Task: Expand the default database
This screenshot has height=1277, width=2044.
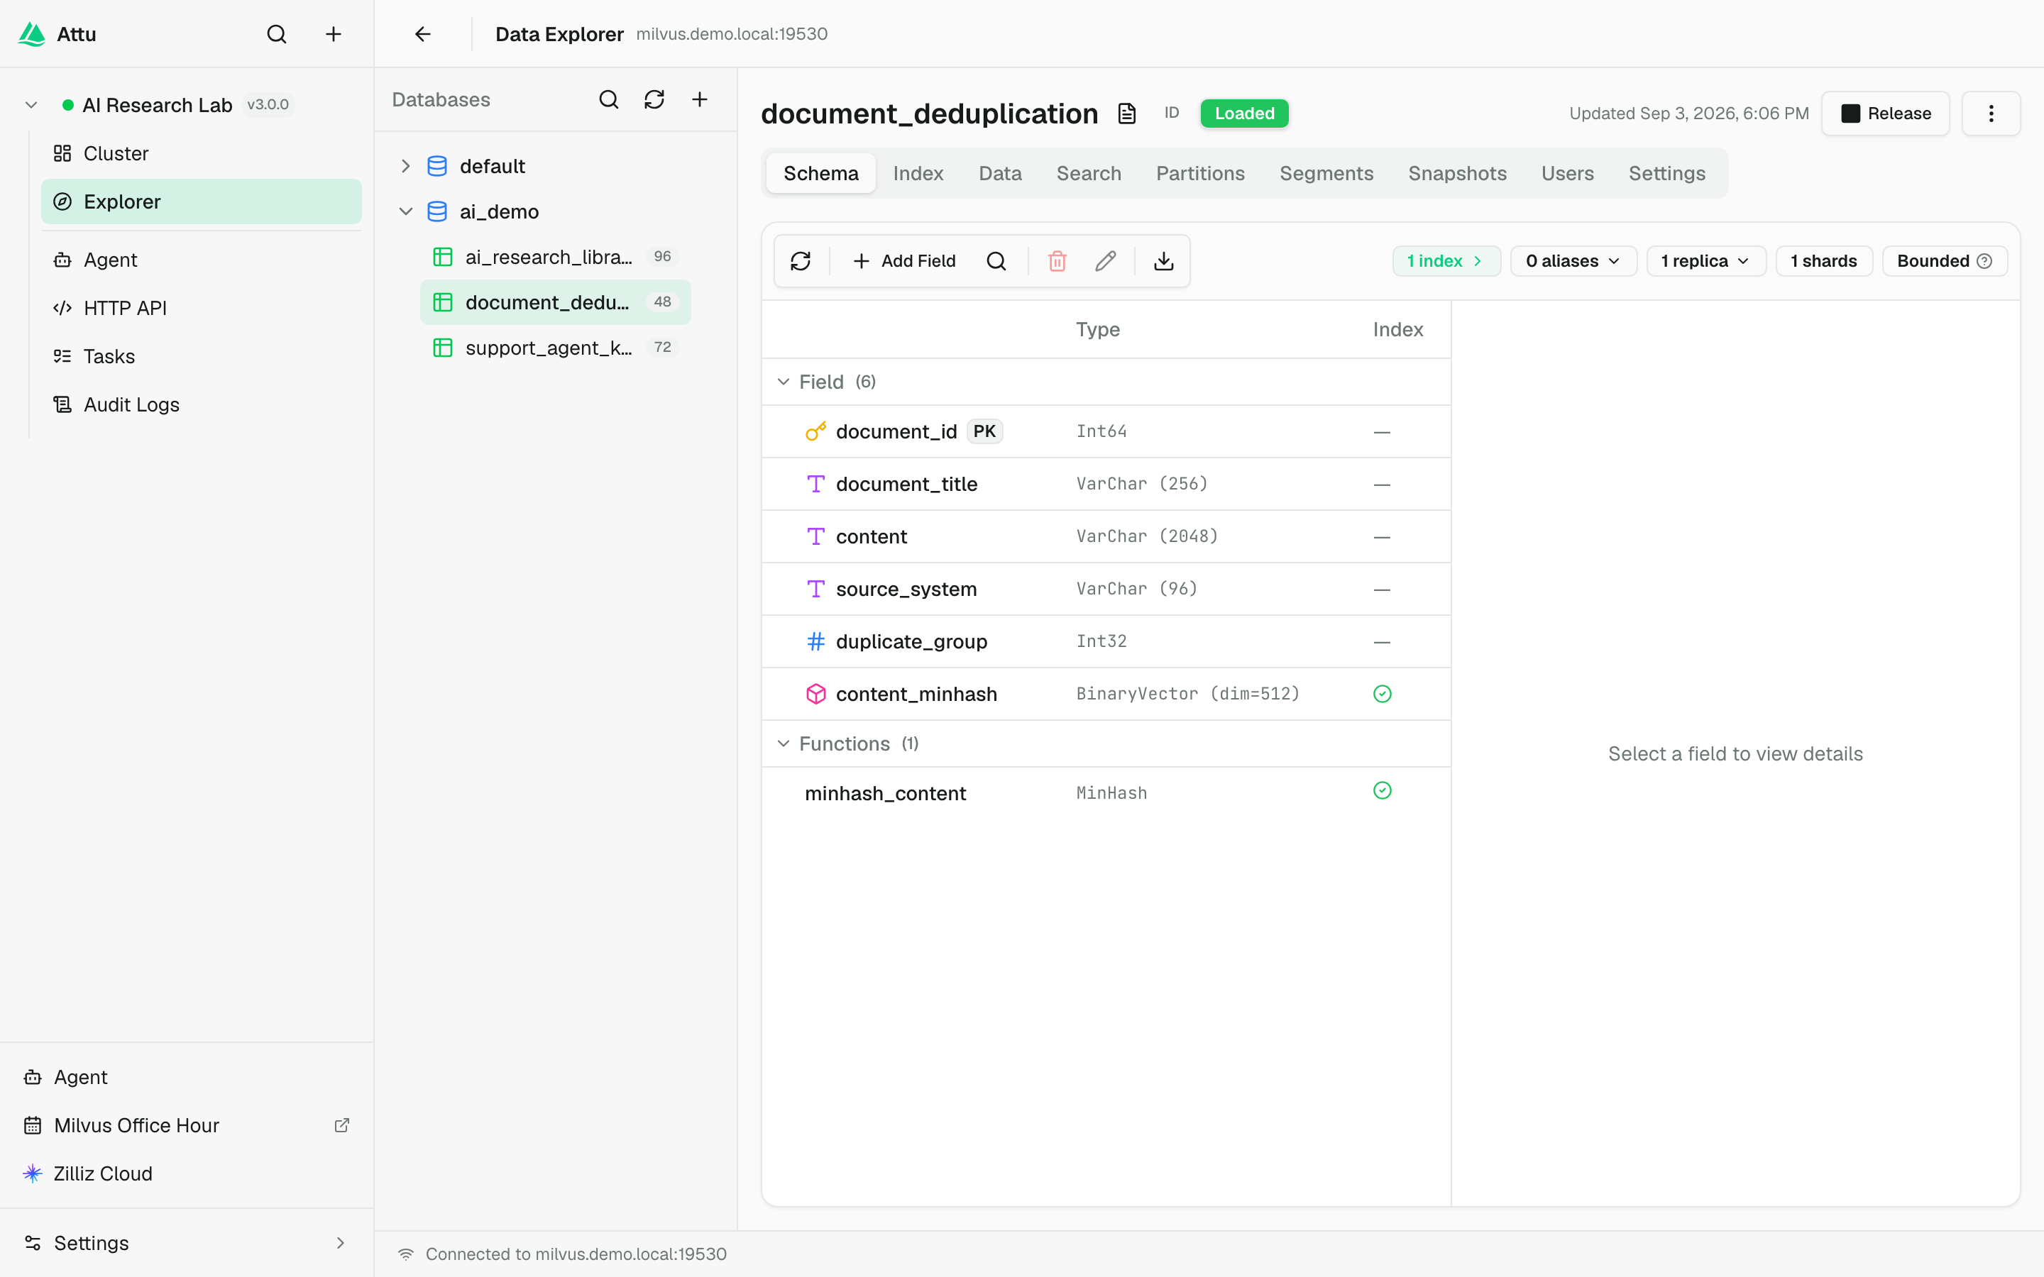Action: click(405, 167)
